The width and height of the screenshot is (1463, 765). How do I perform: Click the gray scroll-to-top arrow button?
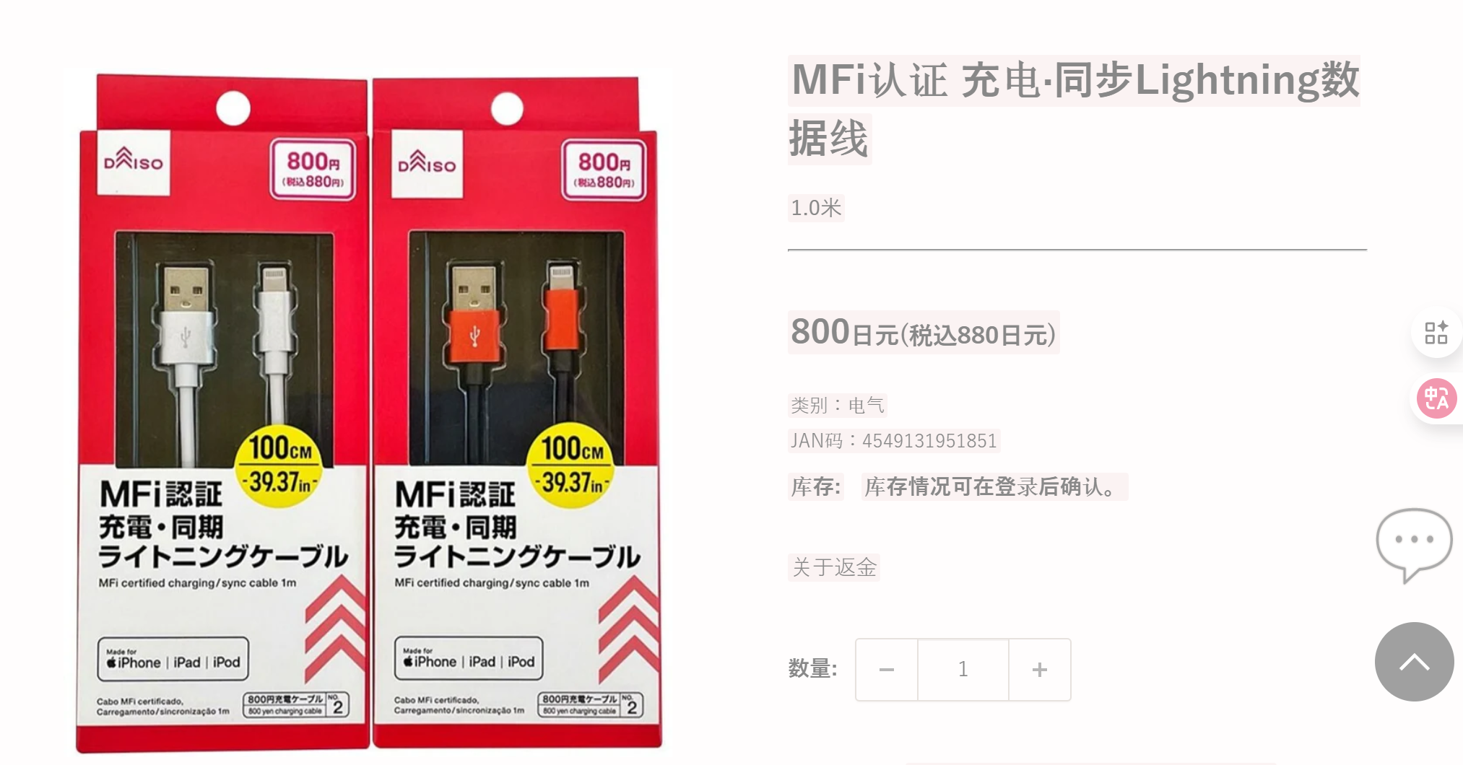click(x=1414, y=662)
